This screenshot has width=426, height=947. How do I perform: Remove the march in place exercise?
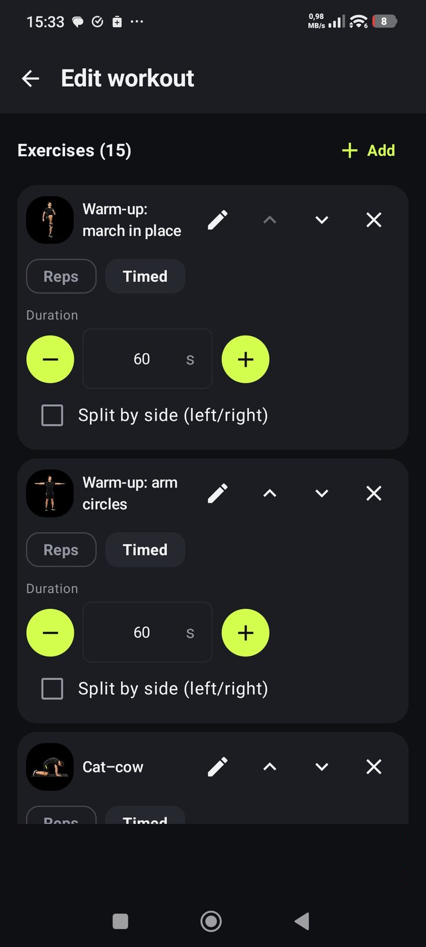coord(374,220)
